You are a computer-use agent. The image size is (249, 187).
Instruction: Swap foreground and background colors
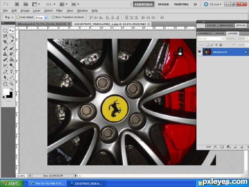(12, 89)
